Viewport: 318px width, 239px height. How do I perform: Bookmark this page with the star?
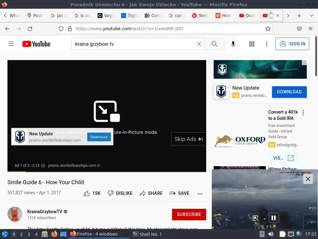[268, 29]
